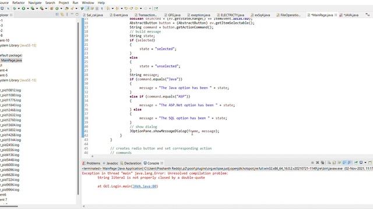Click the Back navigation arrow icon

click(x=136, y=8)
